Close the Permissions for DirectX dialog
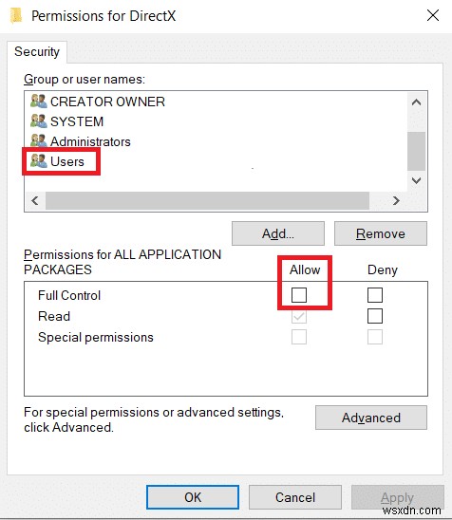This screenshot has width=452, height=520. tap(433, 15)
